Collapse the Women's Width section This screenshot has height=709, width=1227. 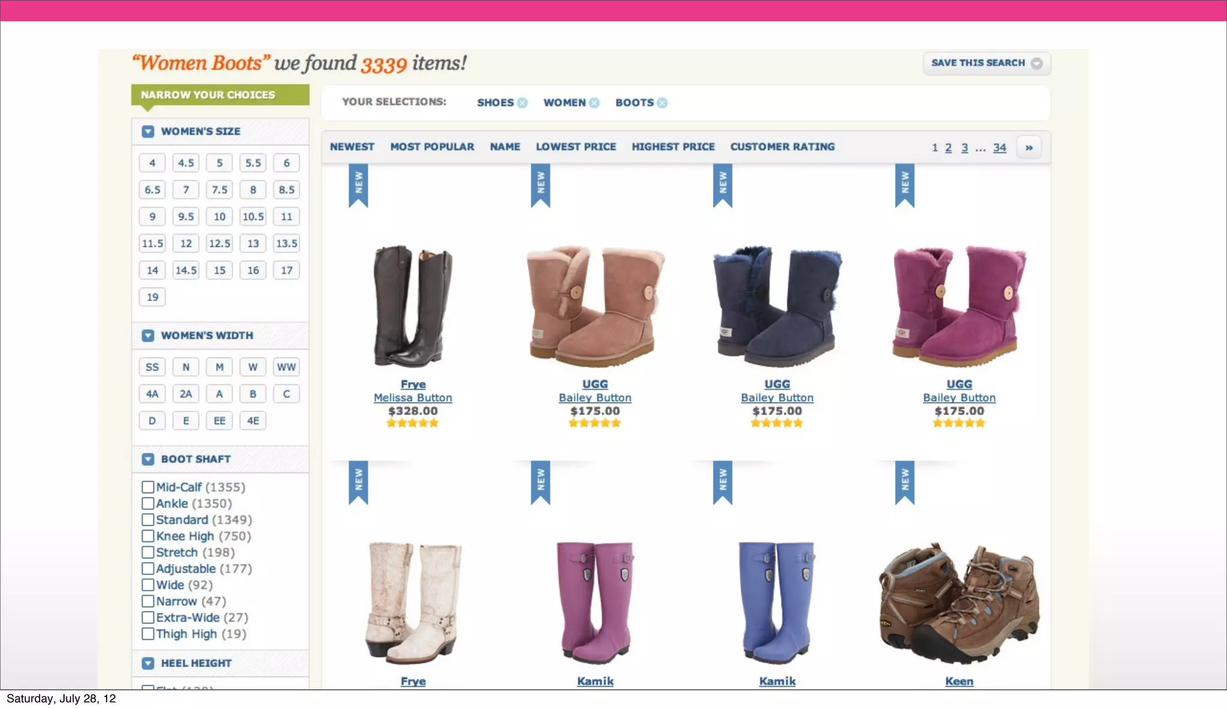tap(148, 336)
